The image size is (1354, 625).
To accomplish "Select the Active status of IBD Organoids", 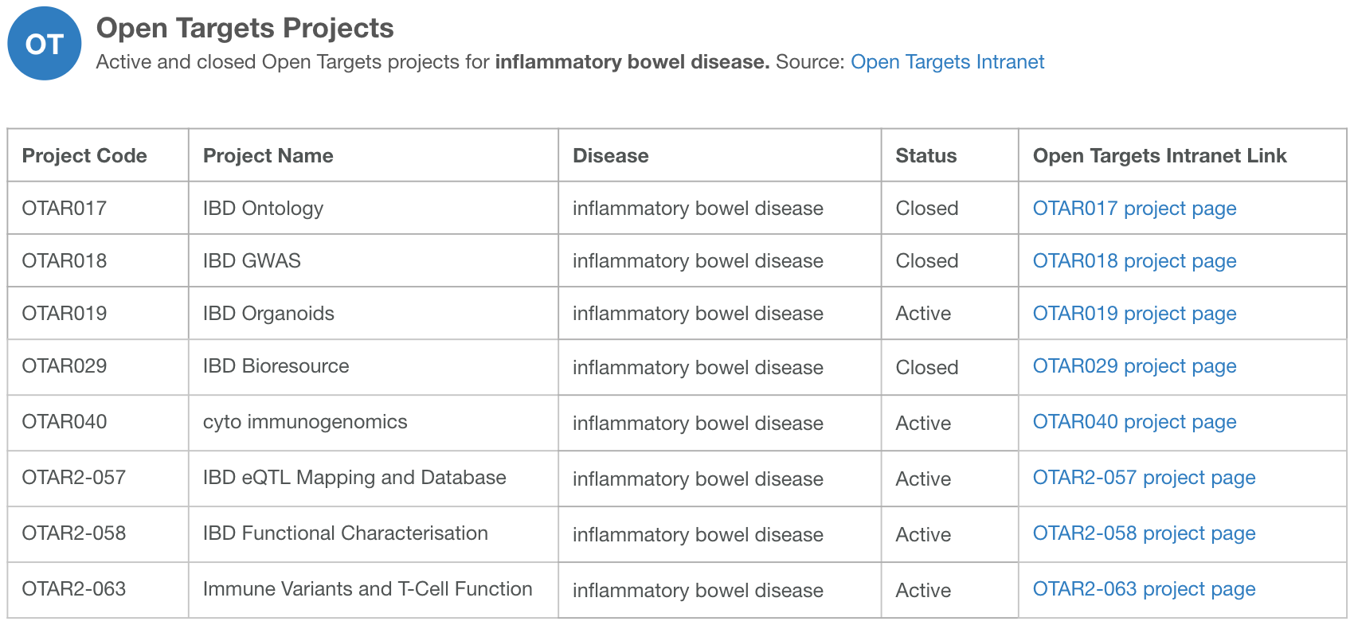I will 923,314.
